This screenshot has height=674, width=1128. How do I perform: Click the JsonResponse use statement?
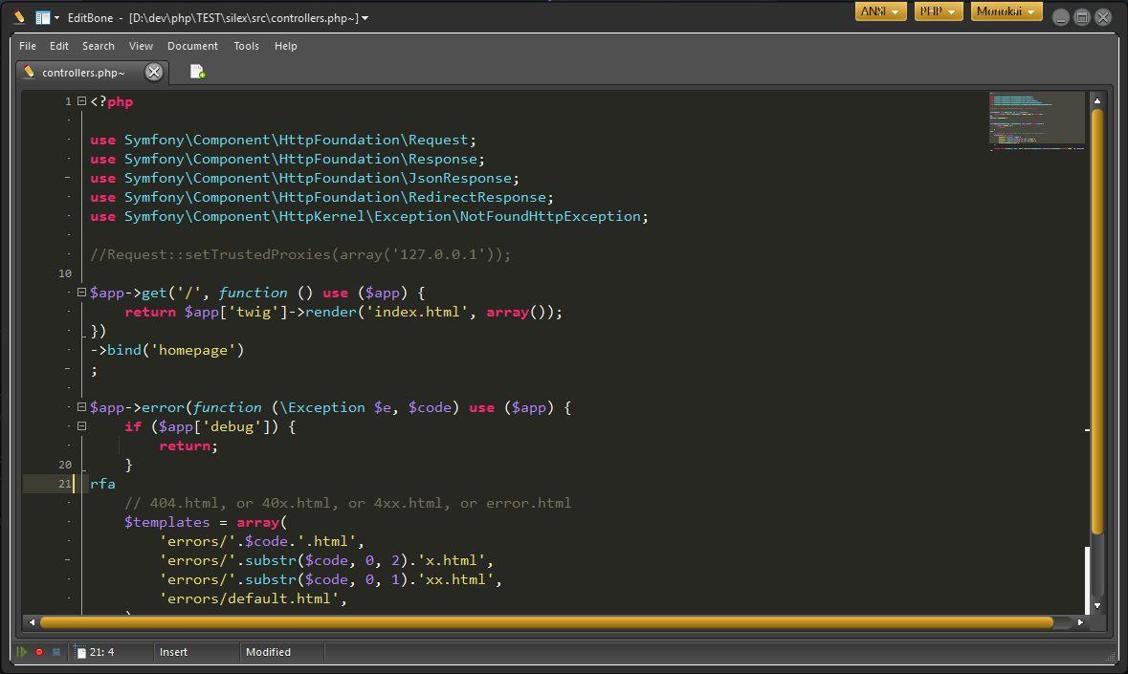point(304,178)
